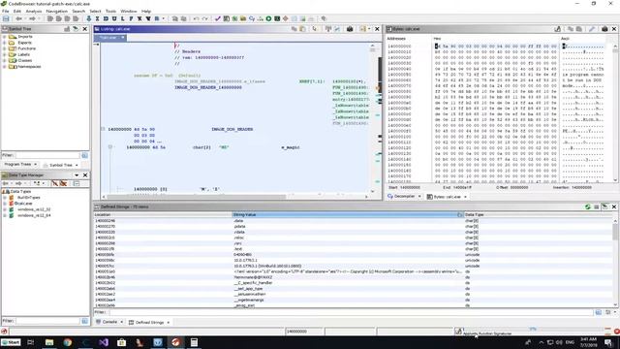Open the Search menu
620x349 pixels.
[78, 11]
